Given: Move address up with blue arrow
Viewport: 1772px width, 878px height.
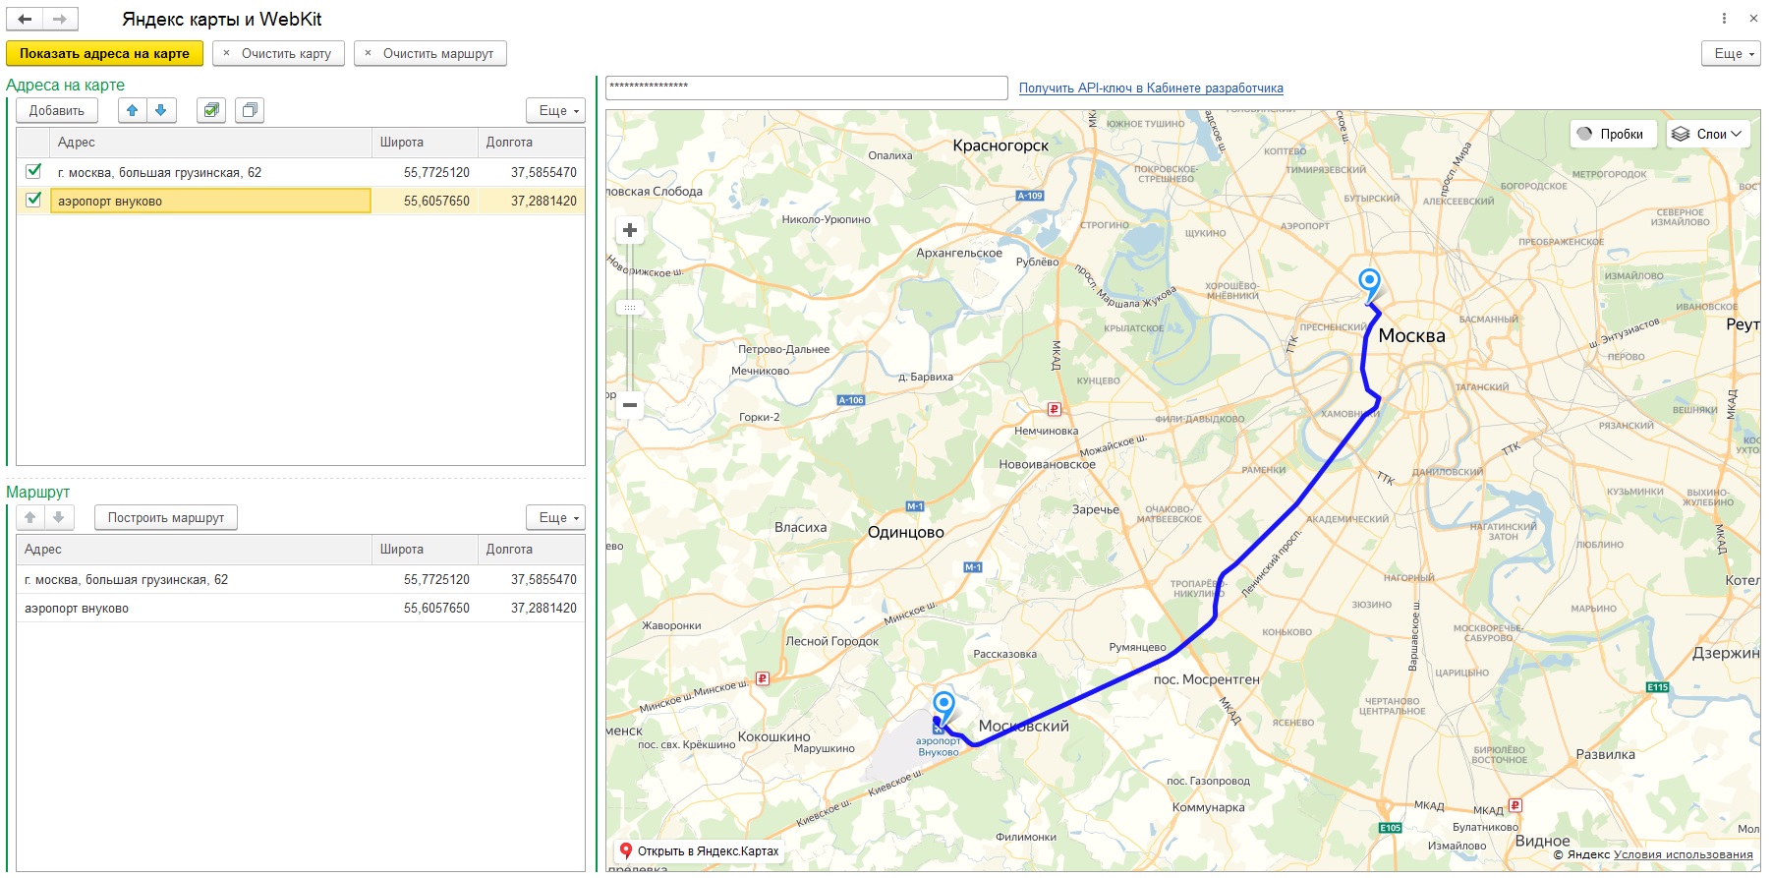Looking at the screenshot, I should coord(133,110).
